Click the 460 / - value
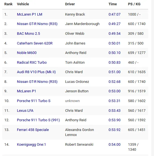The width and height of the screenshot is (154, 156). coord(133,63)
